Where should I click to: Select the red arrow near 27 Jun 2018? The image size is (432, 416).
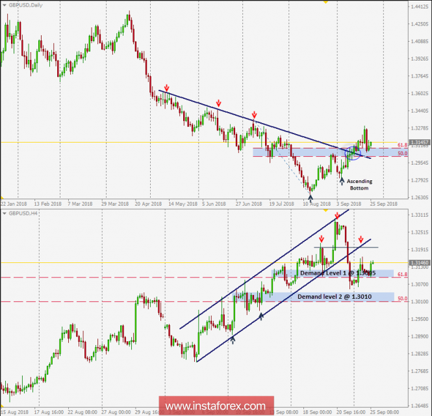(254, 113)
